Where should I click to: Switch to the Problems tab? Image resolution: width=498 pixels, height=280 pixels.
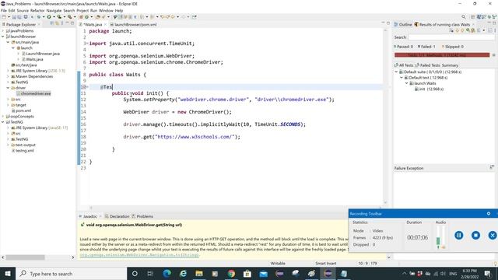point(142,216)
